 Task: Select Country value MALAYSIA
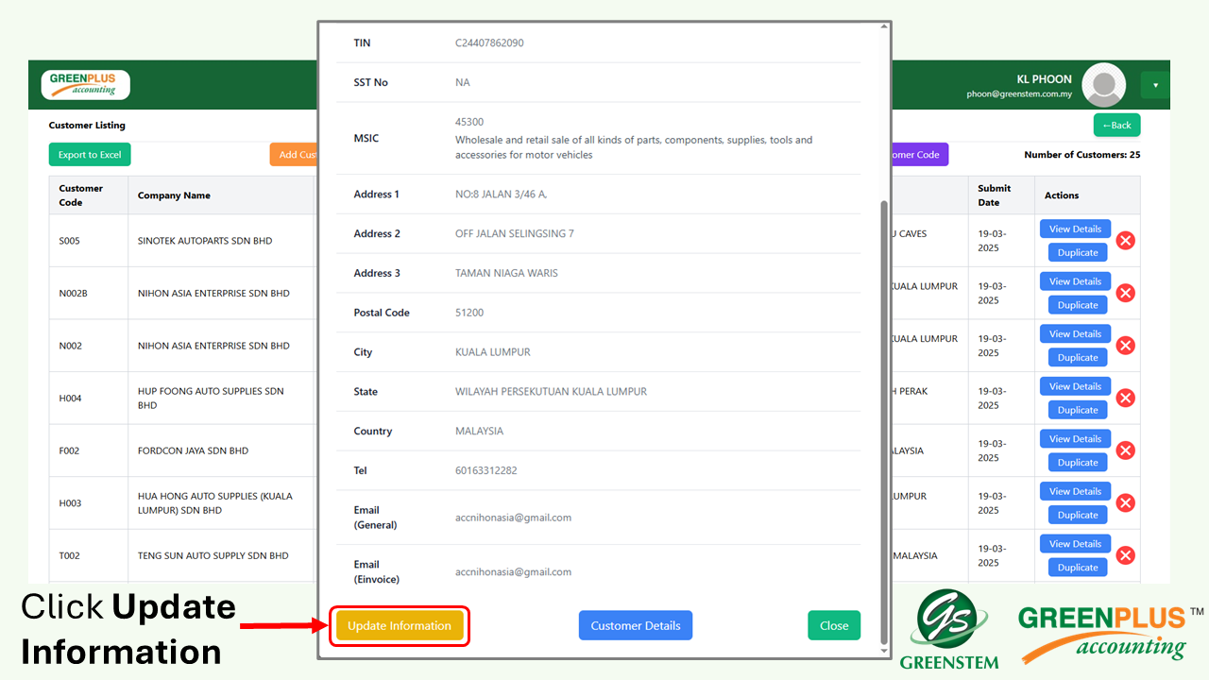point(479,431)
